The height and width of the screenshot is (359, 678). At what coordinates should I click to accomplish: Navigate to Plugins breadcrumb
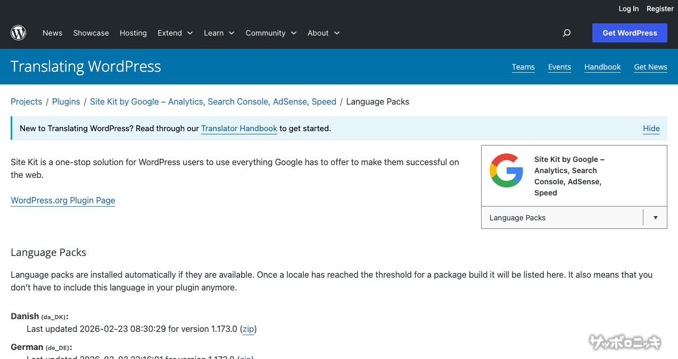(66, 101)
